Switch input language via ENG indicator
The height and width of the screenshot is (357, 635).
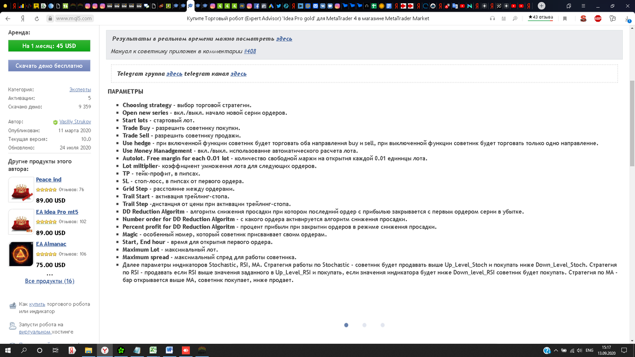pyautogui.click(x=589, y=350)
